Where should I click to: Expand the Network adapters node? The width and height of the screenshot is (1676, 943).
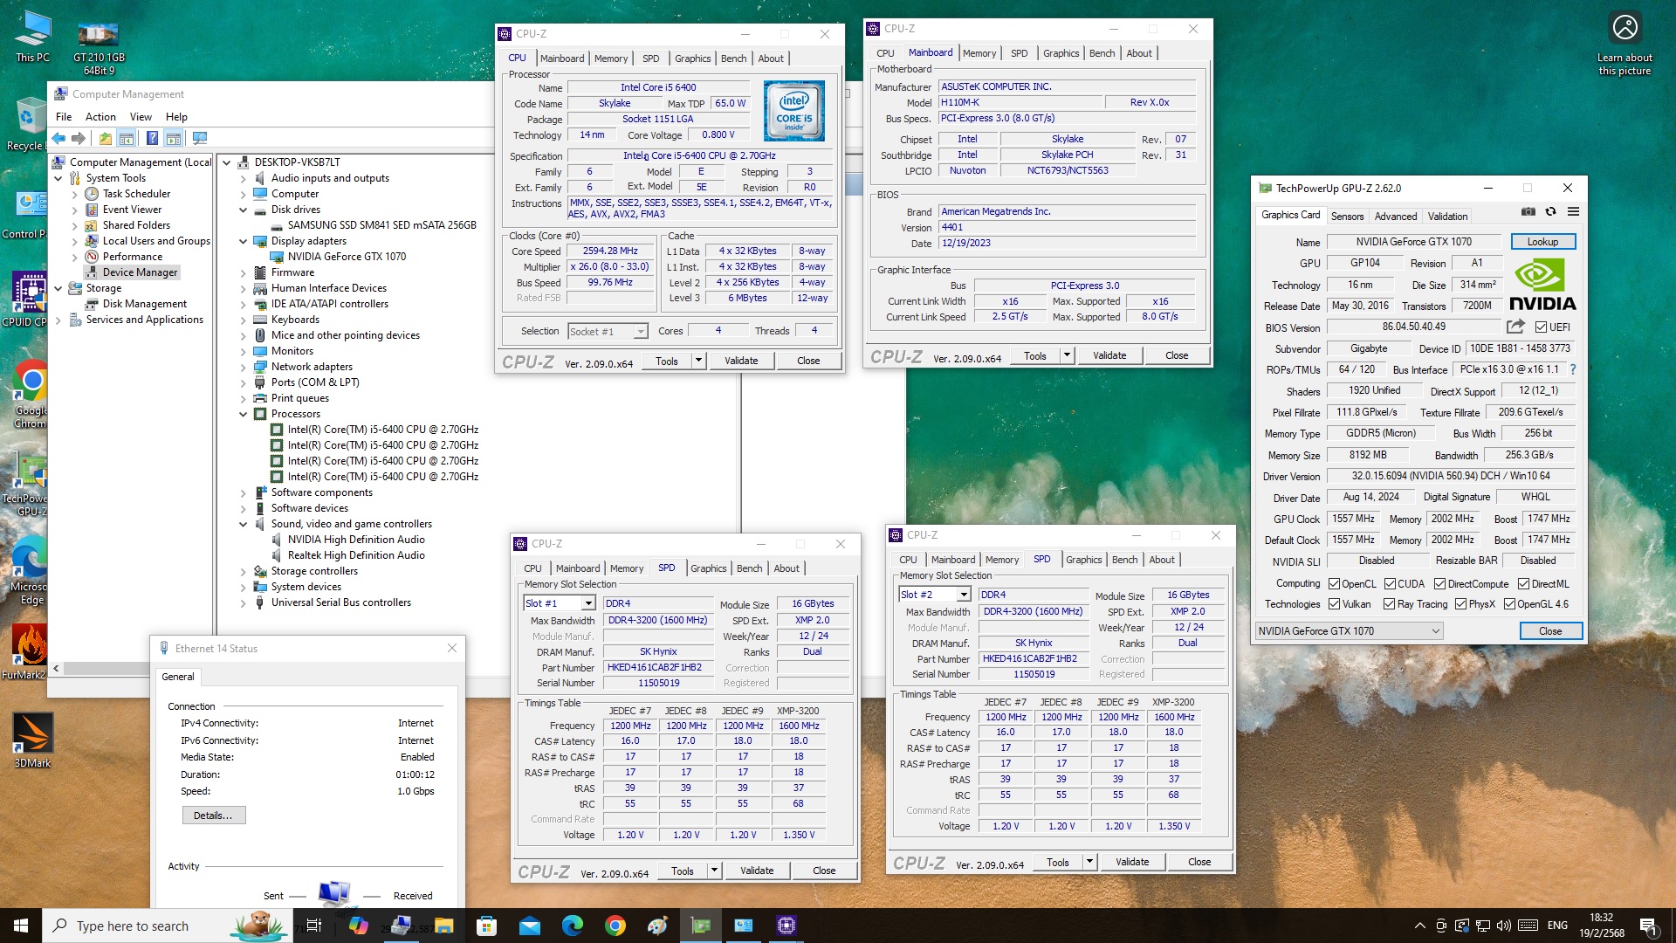[244, 368]
